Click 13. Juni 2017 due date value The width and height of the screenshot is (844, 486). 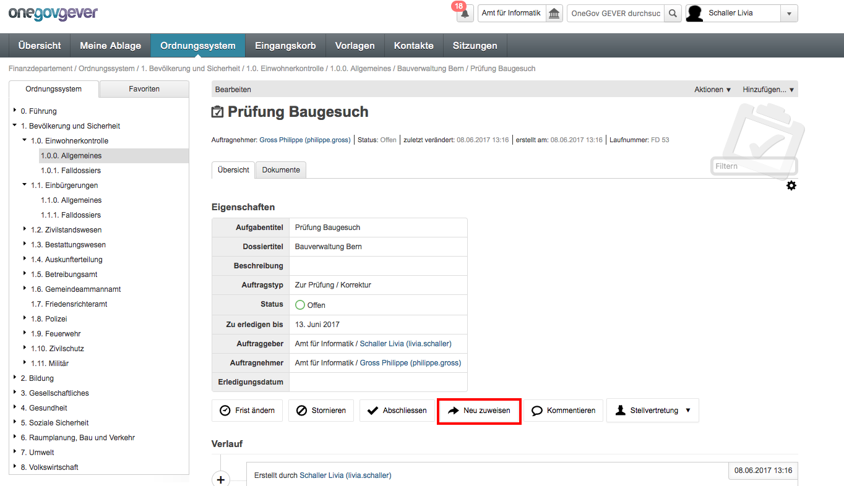317,325
